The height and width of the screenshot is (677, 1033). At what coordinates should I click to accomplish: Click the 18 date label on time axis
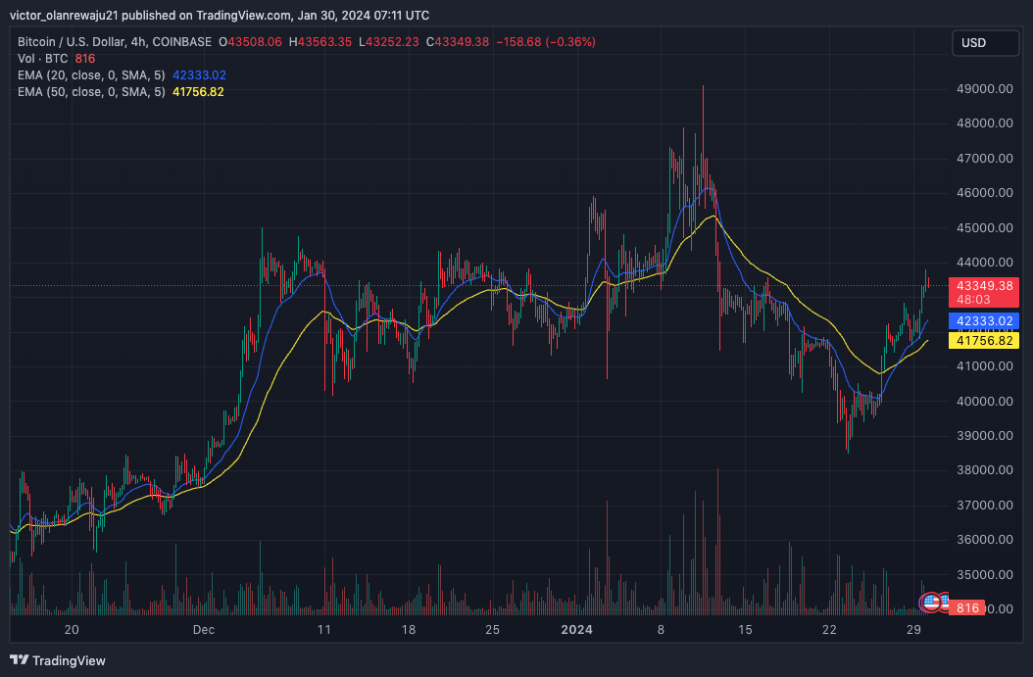(x=409, y=630)
